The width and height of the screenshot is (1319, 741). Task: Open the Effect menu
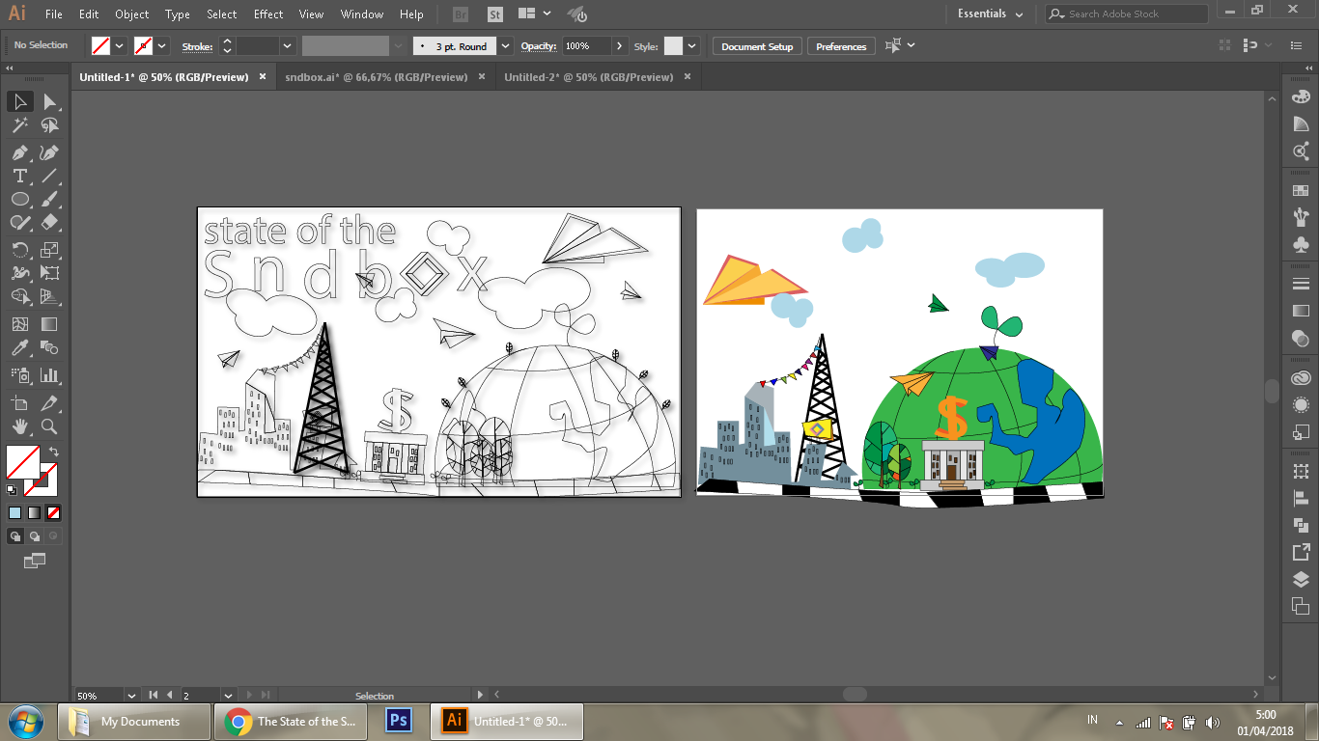point(268,14)
